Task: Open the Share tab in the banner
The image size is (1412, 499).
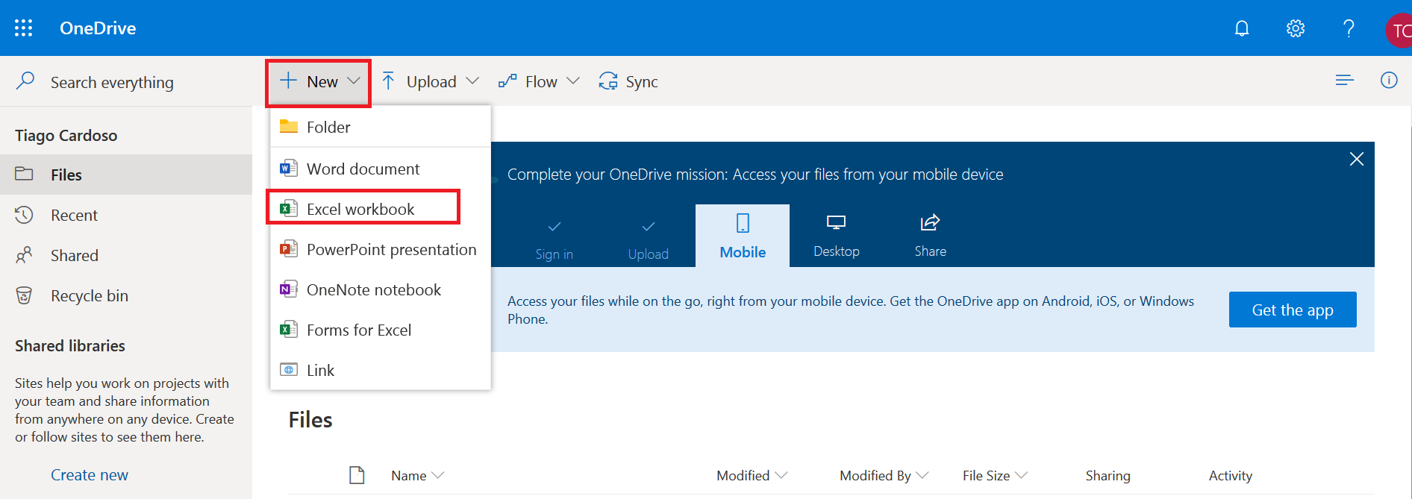Action: tap(930, 236)
